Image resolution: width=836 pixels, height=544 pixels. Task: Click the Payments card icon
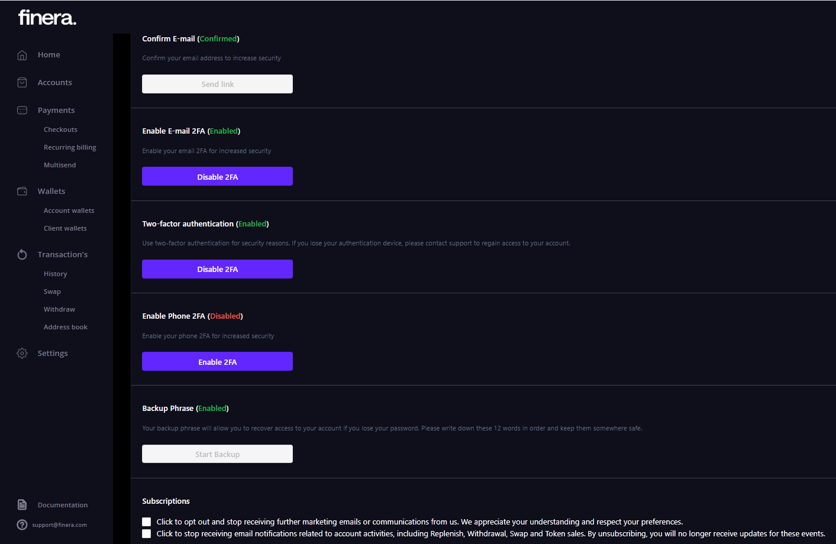tap(22, 111)
